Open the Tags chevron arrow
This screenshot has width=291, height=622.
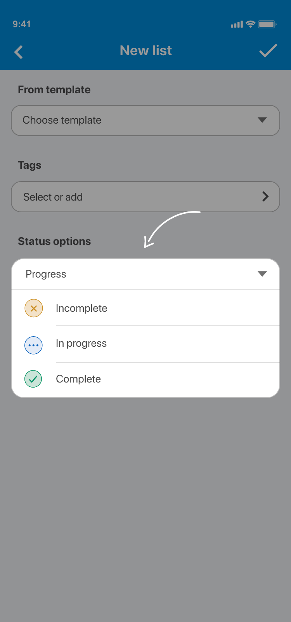coord(265,197)
